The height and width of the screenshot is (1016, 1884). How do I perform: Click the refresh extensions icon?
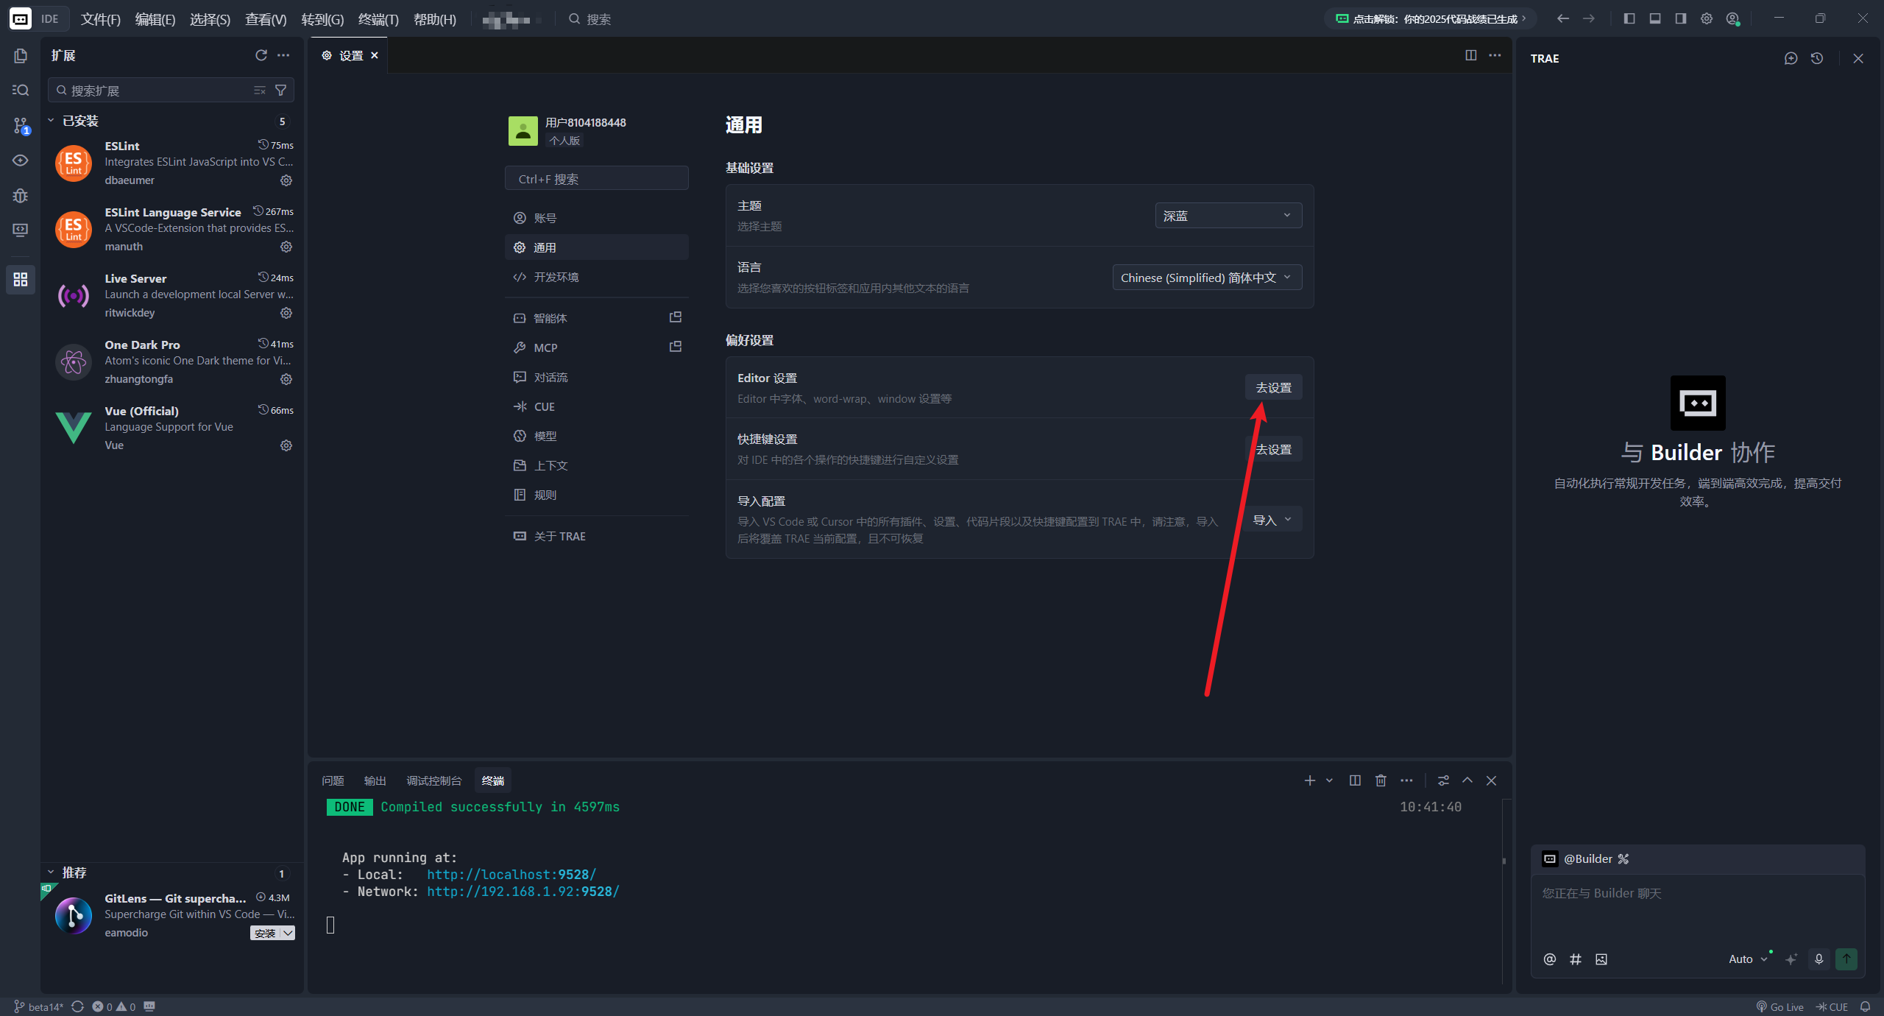pyautogui.click(x=261, y=55)
